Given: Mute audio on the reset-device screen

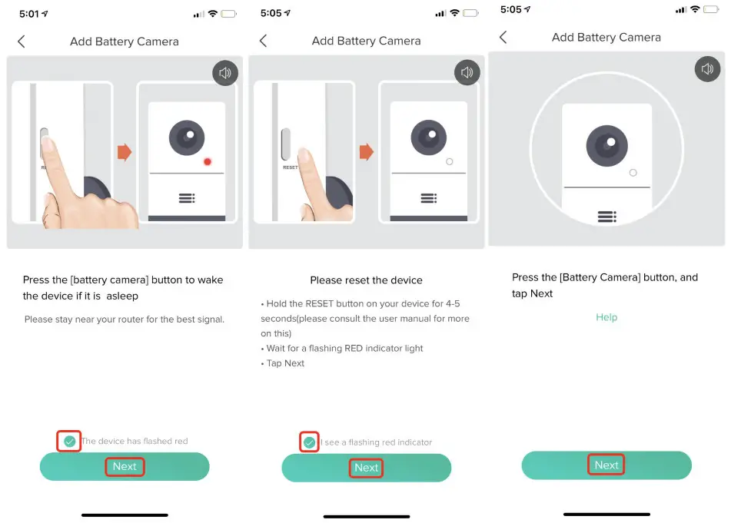Looking at the screenshot, I should (467, 74).
